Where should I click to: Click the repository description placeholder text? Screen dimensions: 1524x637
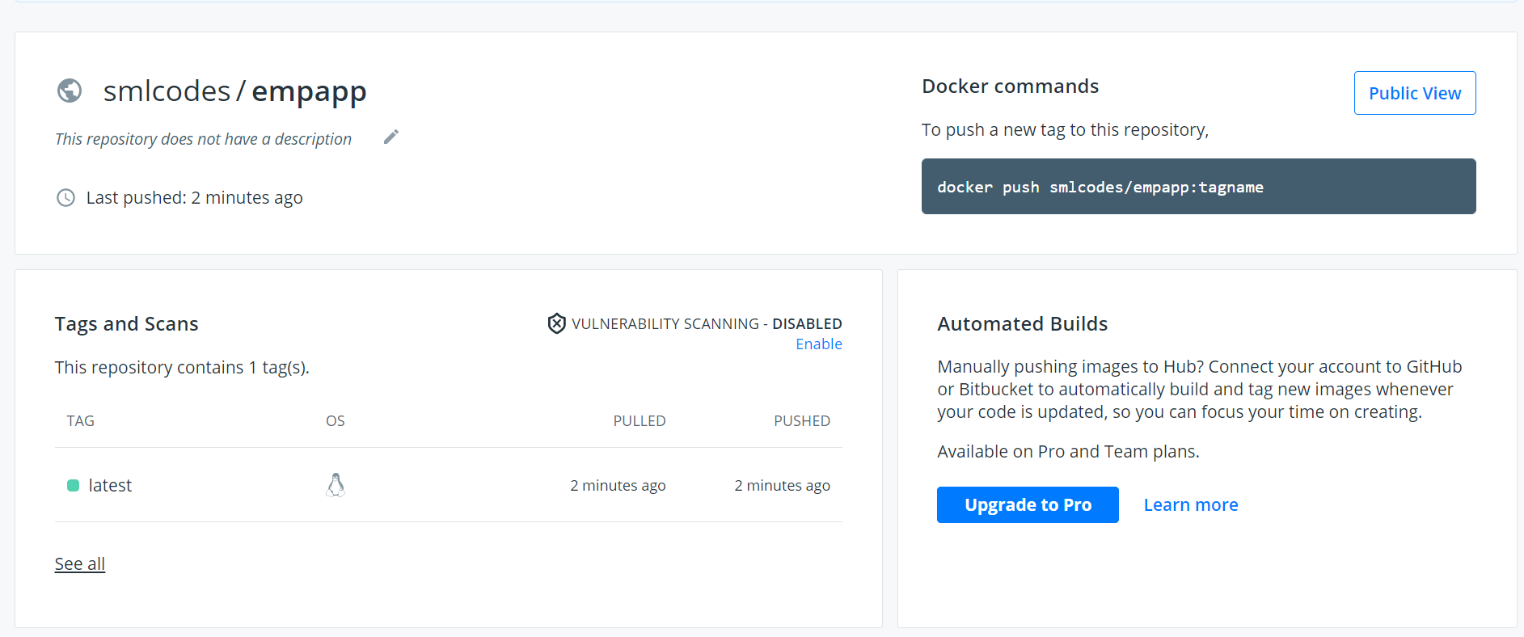tap(203, 139)
